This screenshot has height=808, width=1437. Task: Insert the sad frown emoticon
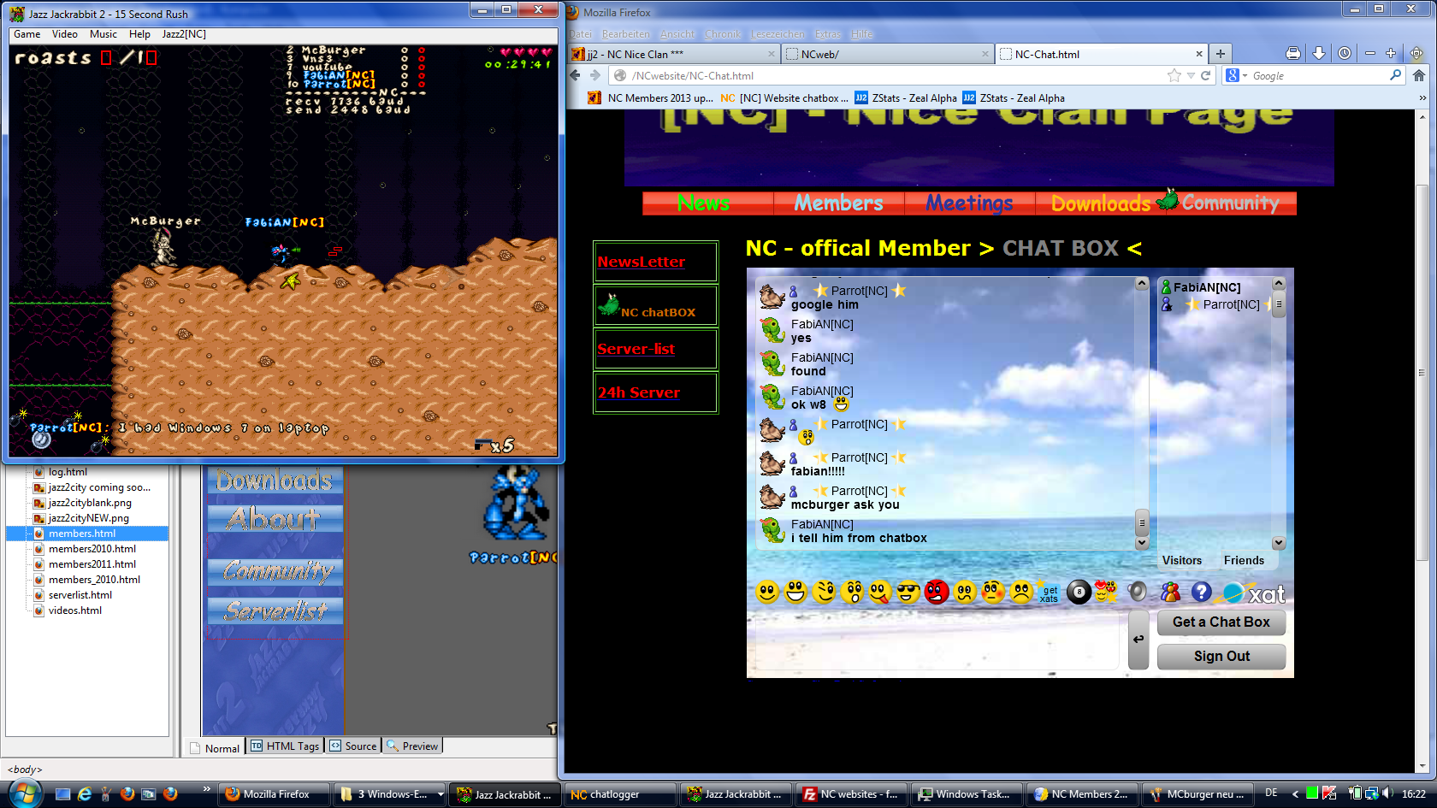1021,592
